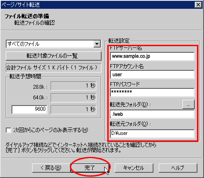Open the 転送対象ファイルの一覧 list
The height and width of the screenshot is (178, 204).
[x=54, y=56]
